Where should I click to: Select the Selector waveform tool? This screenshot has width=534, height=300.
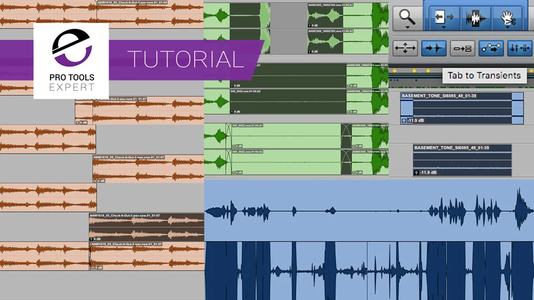474,18
